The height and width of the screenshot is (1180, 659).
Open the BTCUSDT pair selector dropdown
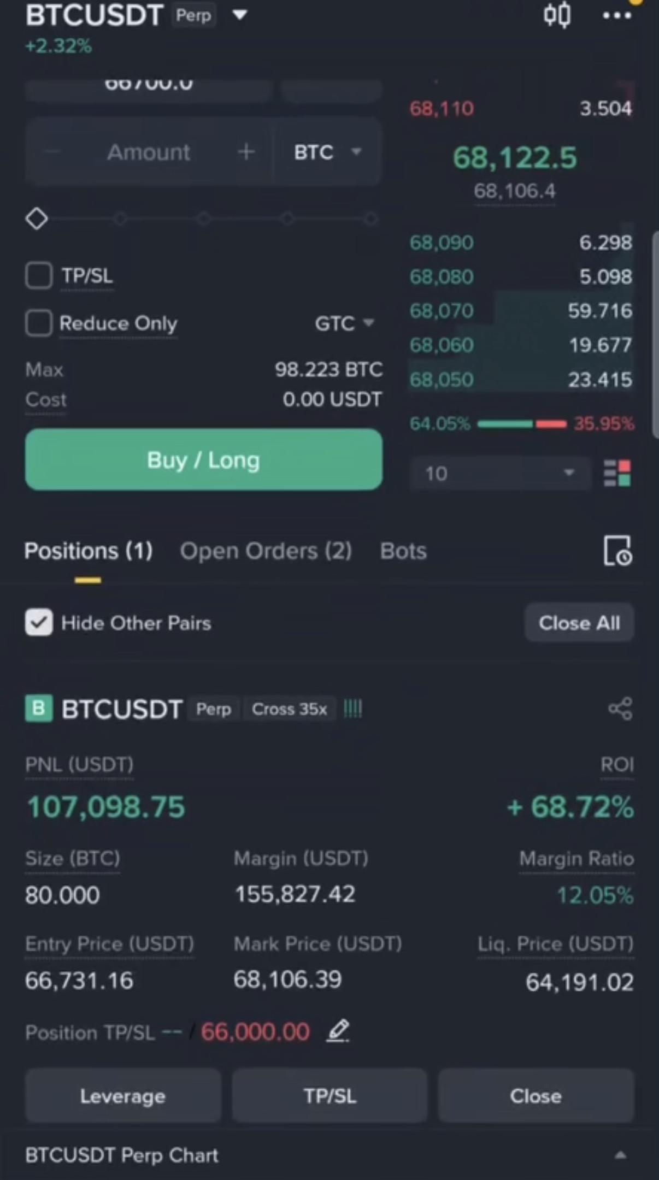tap(240, 15)
